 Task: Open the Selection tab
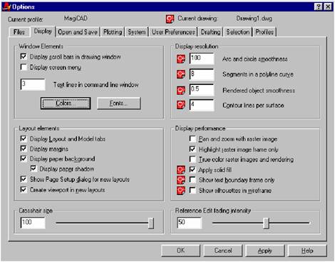pos(238,32)
